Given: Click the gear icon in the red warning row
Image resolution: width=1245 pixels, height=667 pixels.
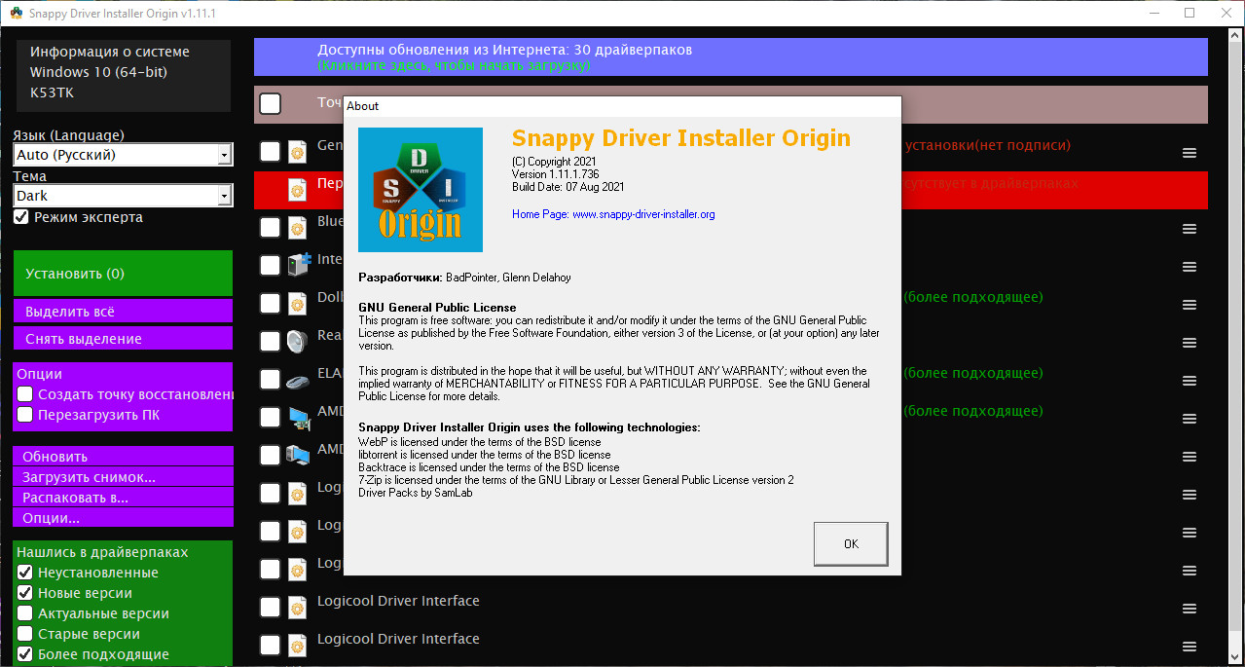Looking at the screenshot, I should coord(298,189).
